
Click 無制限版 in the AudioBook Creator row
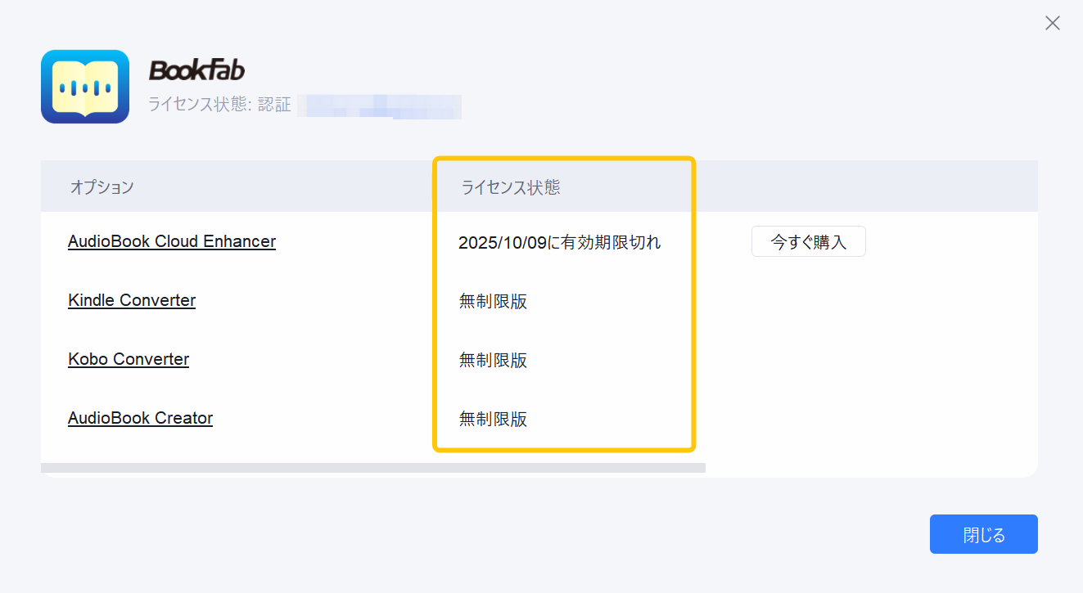[493, 420]
